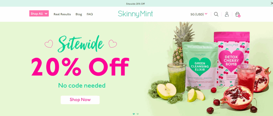
Task: Open the FAQ page
Action: [90, 14]
